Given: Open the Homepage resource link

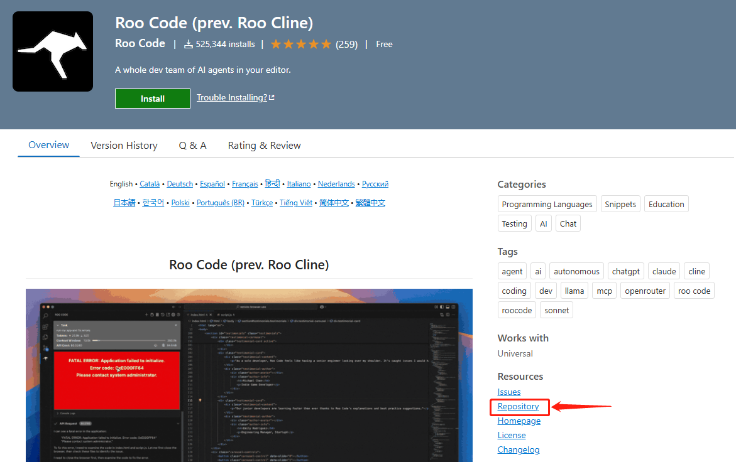Looking at the screenshot, I should pos(519,421).
